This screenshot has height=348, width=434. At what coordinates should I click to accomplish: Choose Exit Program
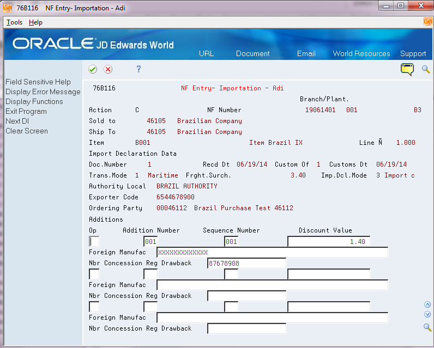pos(26,112)
